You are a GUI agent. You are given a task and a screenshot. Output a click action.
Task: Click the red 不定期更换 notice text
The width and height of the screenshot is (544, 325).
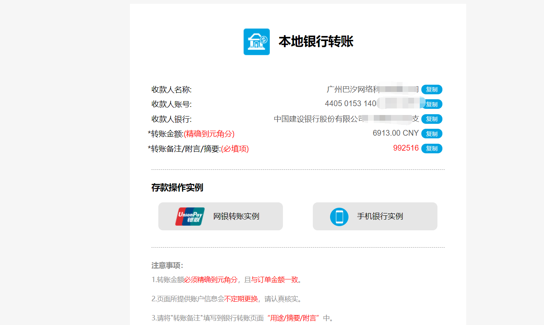click(x=241, y=299)
